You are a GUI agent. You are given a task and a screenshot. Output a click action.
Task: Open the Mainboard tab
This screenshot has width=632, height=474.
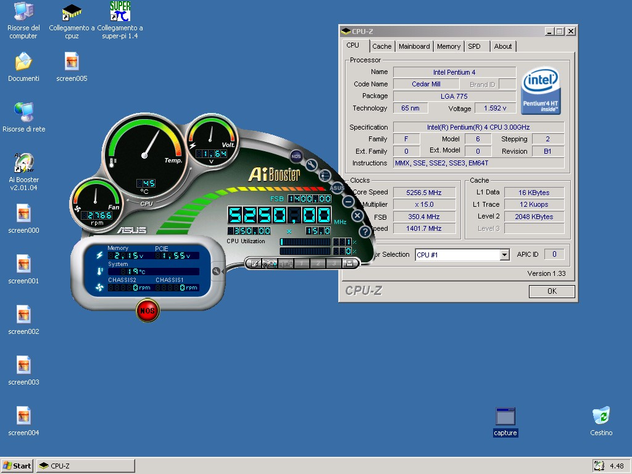click(414, 46)
